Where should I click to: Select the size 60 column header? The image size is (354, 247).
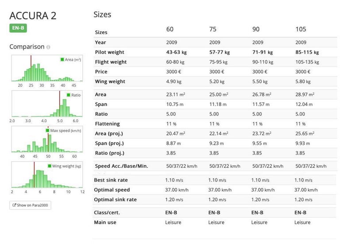point(170,29)
